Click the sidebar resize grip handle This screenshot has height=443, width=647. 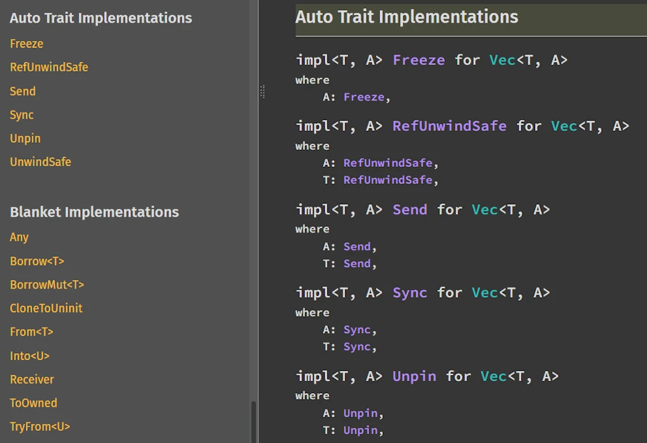point(262,92)
